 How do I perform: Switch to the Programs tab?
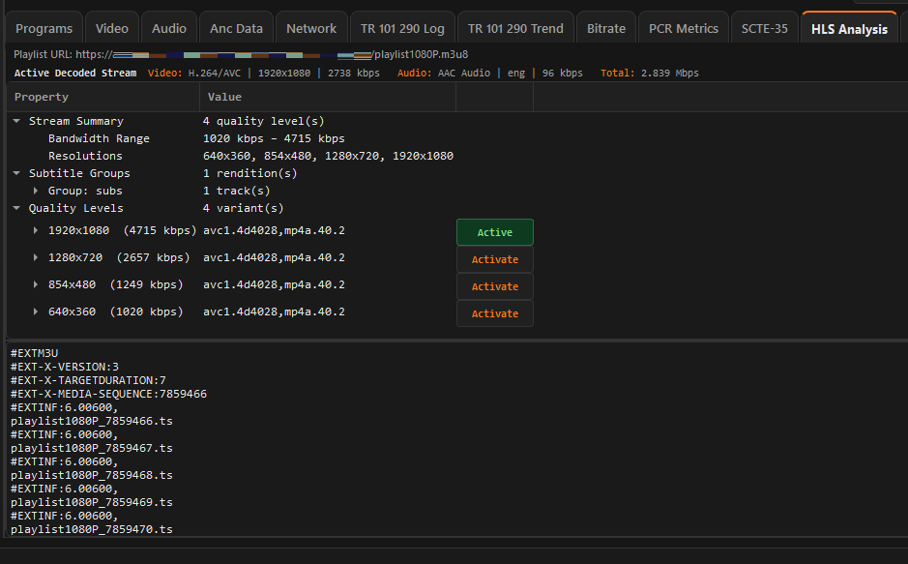tap(44, 28)
